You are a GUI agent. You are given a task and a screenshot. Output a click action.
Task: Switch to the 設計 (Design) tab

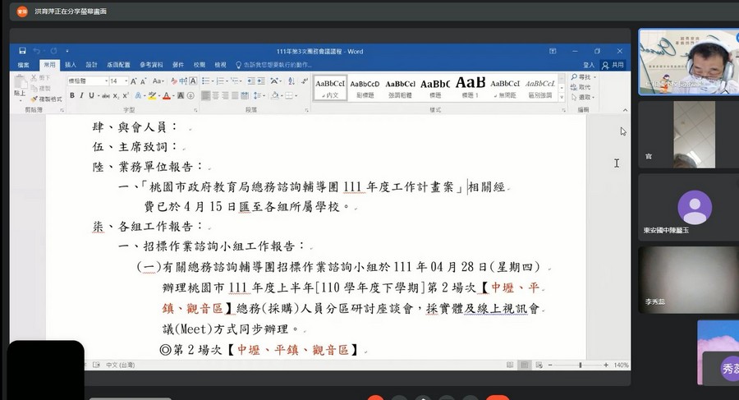coord(91,65)
